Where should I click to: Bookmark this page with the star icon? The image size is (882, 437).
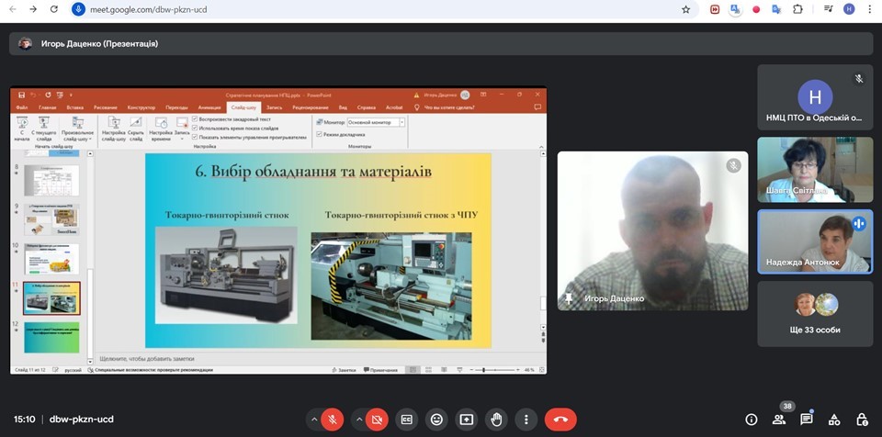685,9
